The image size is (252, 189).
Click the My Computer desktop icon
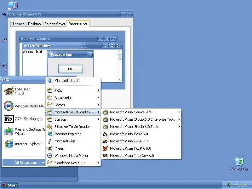pyautogui.click(x=13, y=5)
